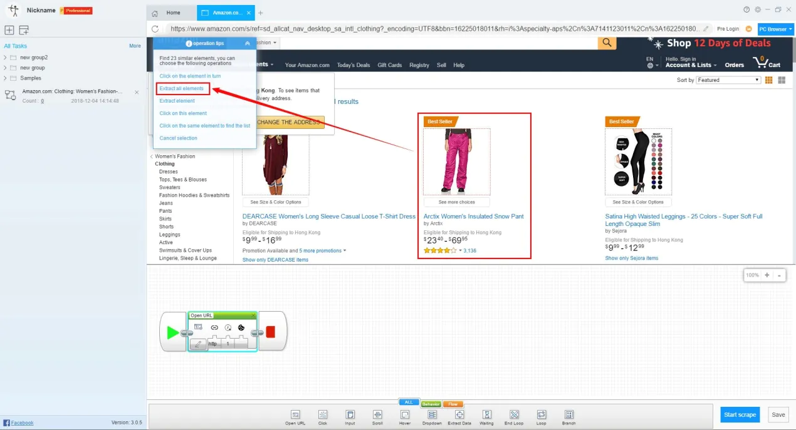
Task: Open a new tab with plus button
Action: coord(261,13)
